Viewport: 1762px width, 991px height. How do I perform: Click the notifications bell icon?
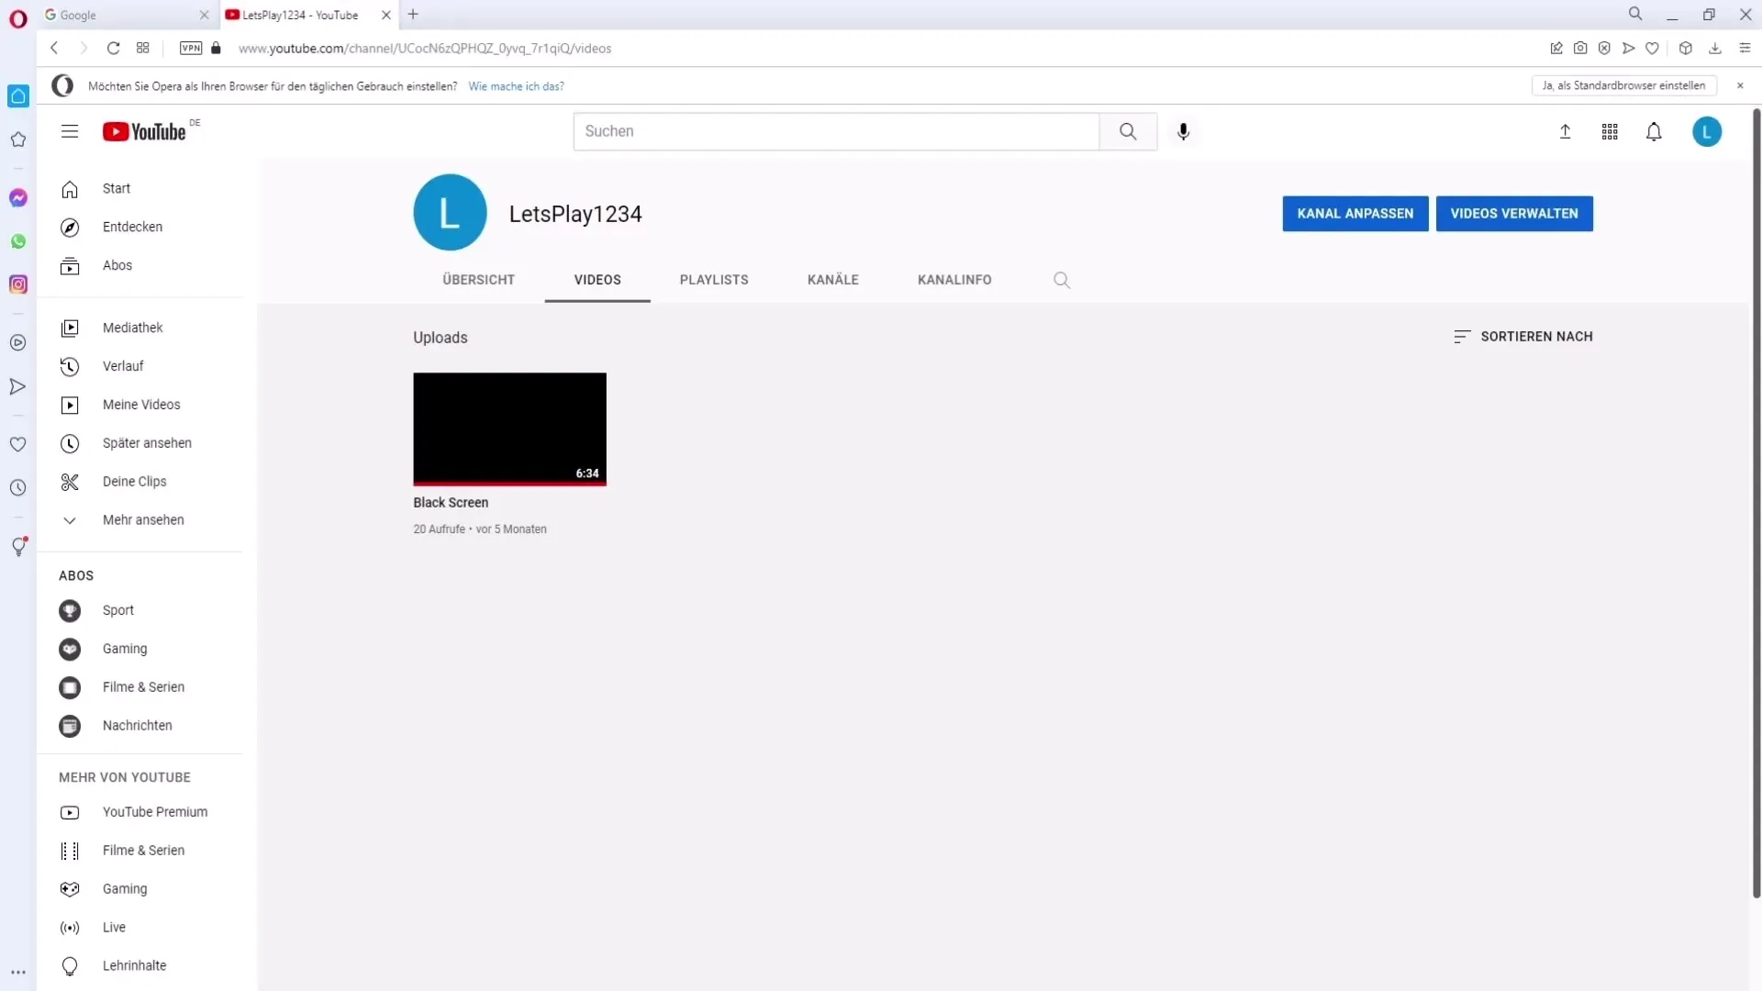(1655, 132)
